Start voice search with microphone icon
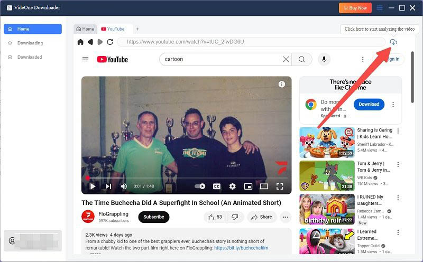The height and width of the screenshot is (262, 423). coord(324,59)
